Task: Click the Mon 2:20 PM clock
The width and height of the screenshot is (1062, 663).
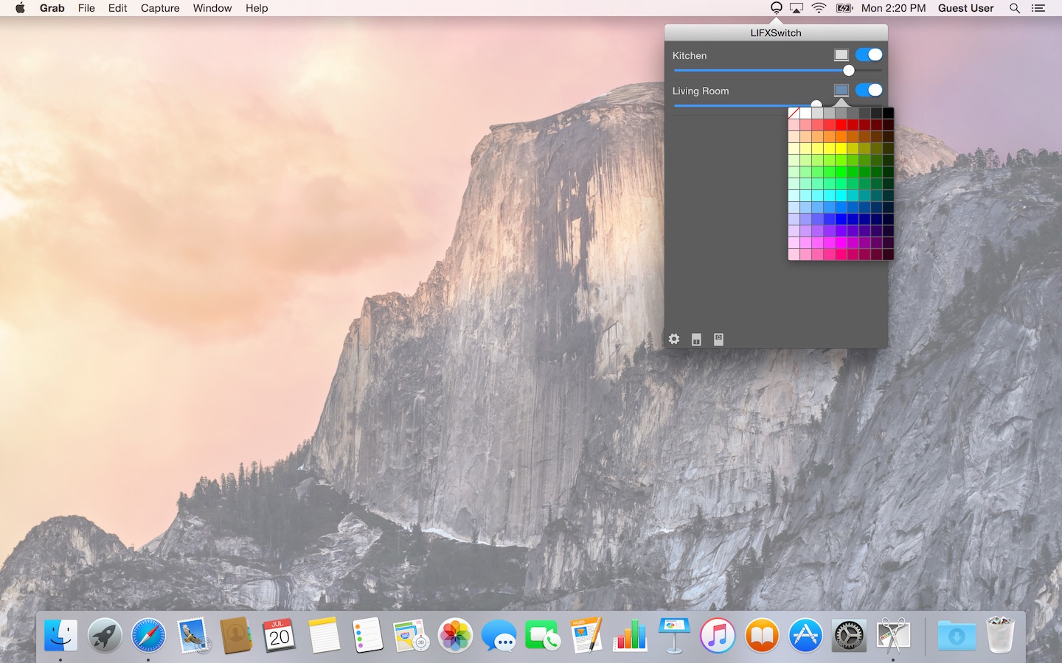Action: pyautogui.click(x=893, y=8)
